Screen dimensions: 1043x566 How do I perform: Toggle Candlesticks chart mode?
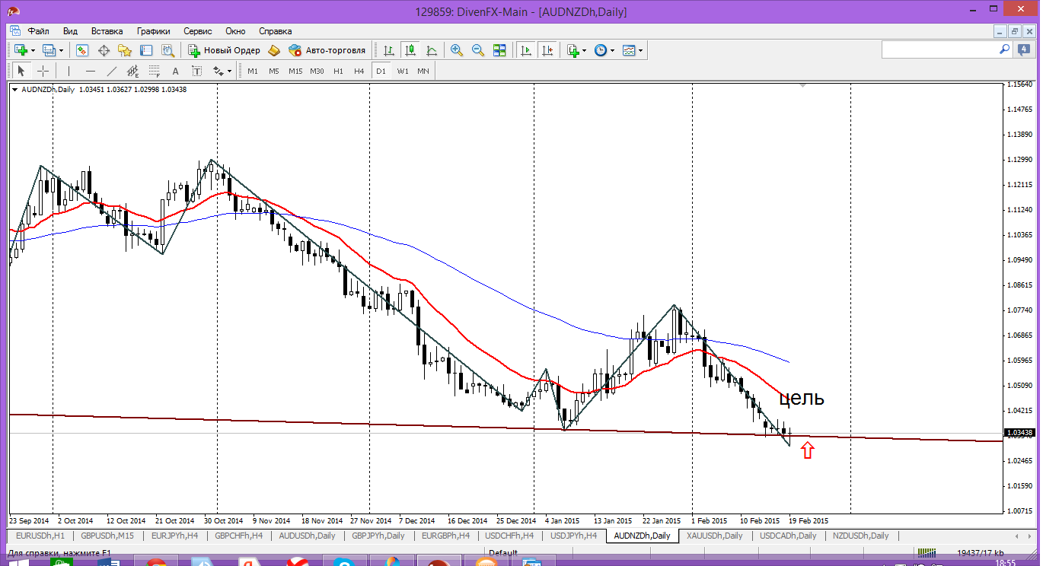tap(410, 50)
